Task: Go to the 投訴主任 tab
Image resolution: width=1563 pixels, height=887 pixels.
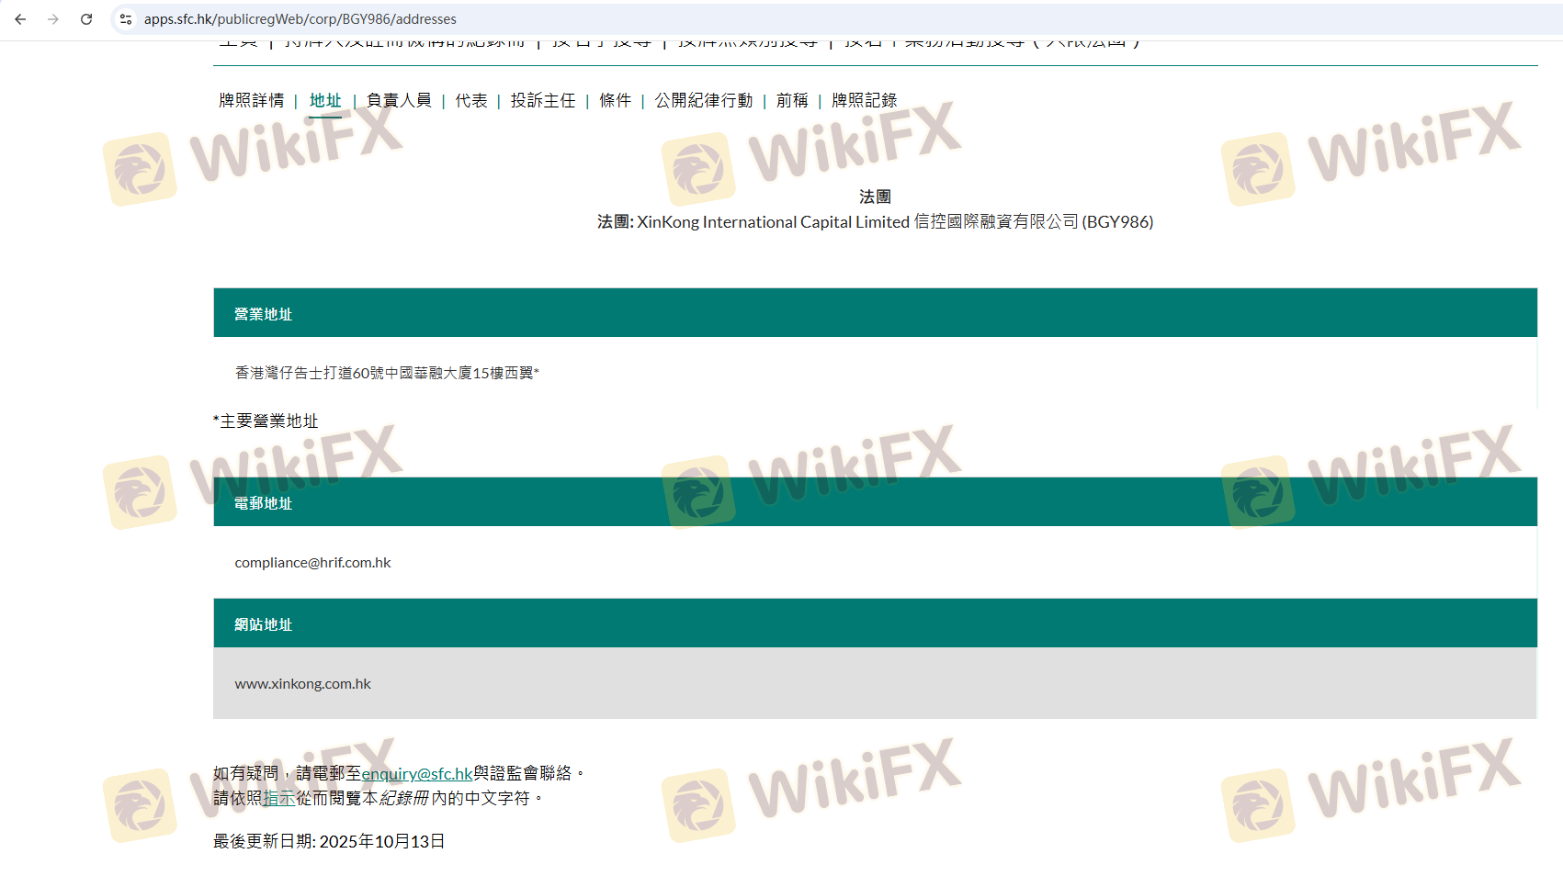Action: [543, 100]
